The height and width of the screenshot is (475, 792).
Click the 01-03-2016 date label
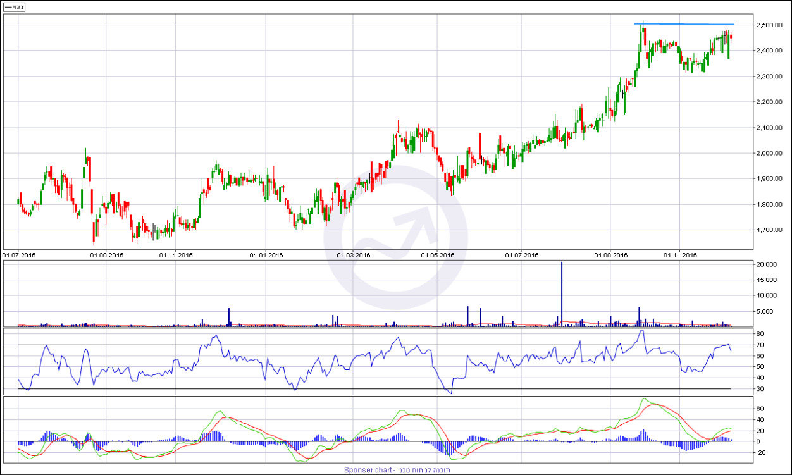[x=353, y=256]
